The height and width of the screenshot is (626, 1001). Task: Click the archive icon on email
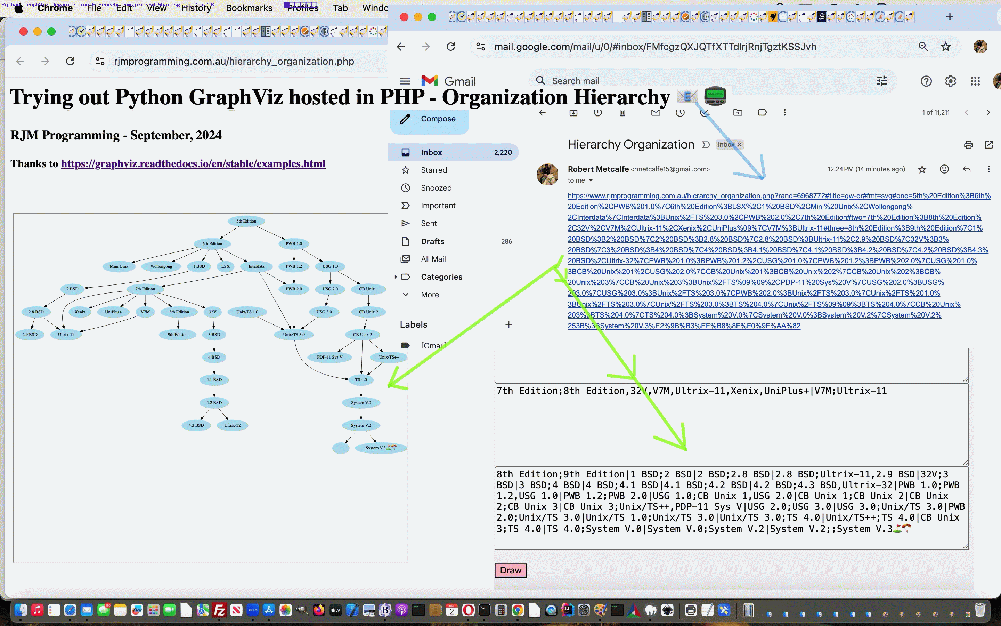pyautogui.click(x=573, y=113)
